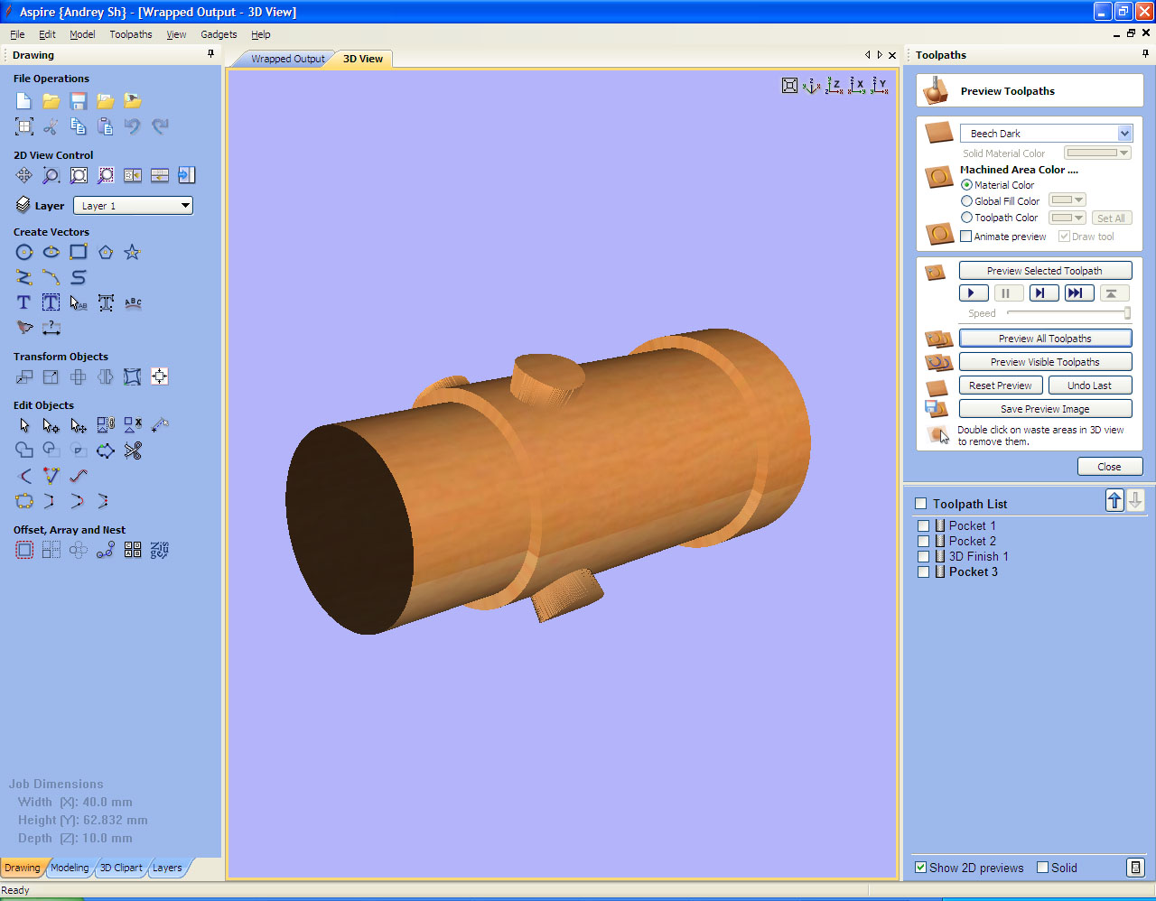Image resolution: width=1156 pixels, height=901 pixels.
Task: Select the Draw Ellipse tool
Action: (51, 252)
